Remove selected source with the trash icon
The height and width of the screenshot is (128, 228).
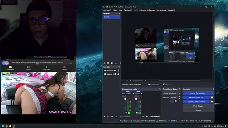108,117
